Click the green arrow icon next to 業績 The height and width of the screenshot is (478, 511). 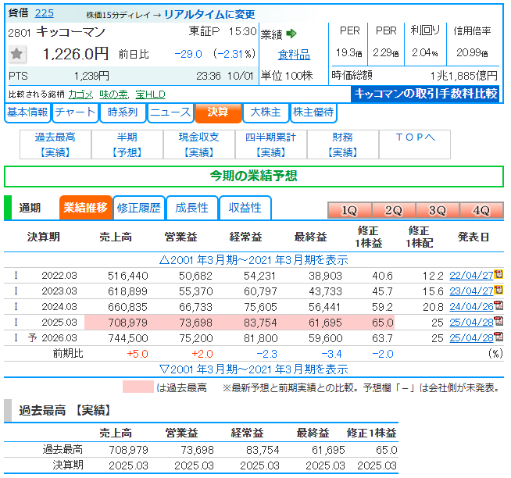[x=291, y=34]
